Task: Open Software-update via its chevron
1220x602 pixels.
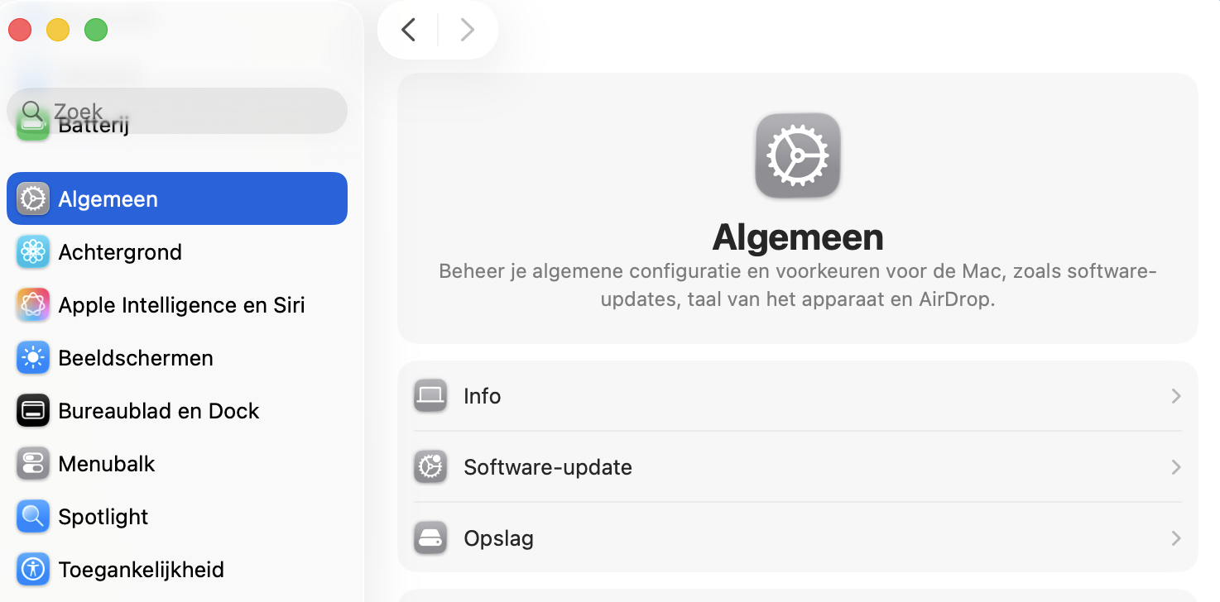Action: point(1175,467)
